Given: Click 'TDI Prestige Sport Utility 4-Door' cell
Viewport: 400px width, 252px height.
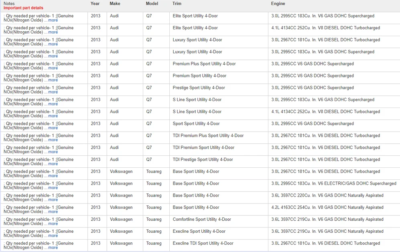Looking at the screenshot, I should tap(203, 160).
